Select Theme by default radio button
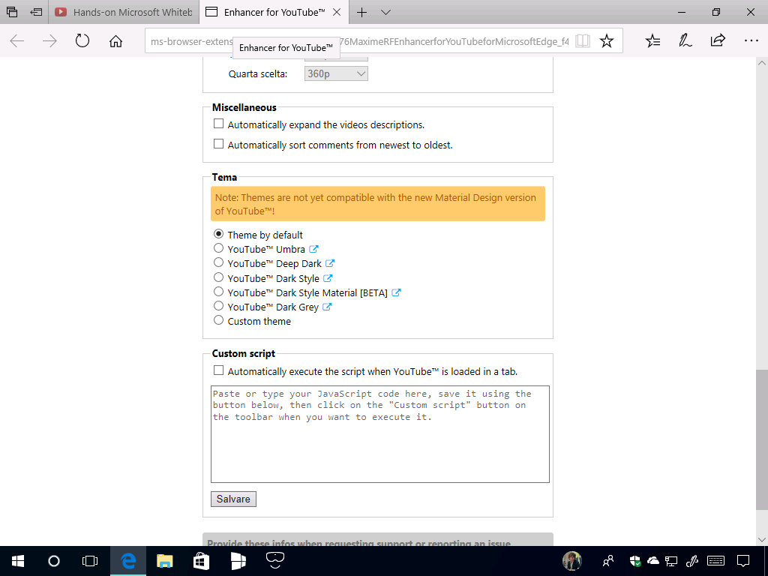The height and width of the screenshot is (576, 768). (x=218, y=234)
